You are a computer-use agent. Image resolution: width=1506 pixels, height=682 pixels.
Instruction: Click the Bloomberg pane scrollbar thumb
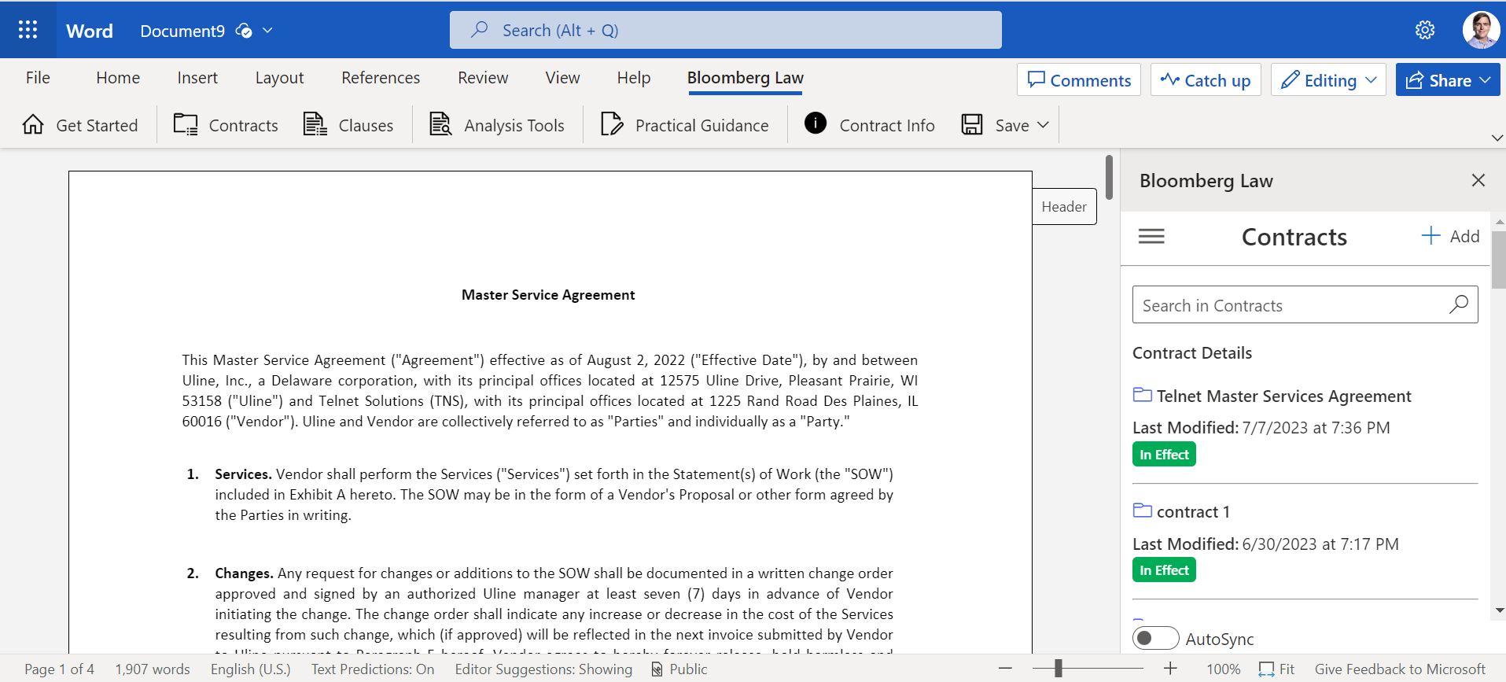pyautogui.click(x=1499, y=260)
